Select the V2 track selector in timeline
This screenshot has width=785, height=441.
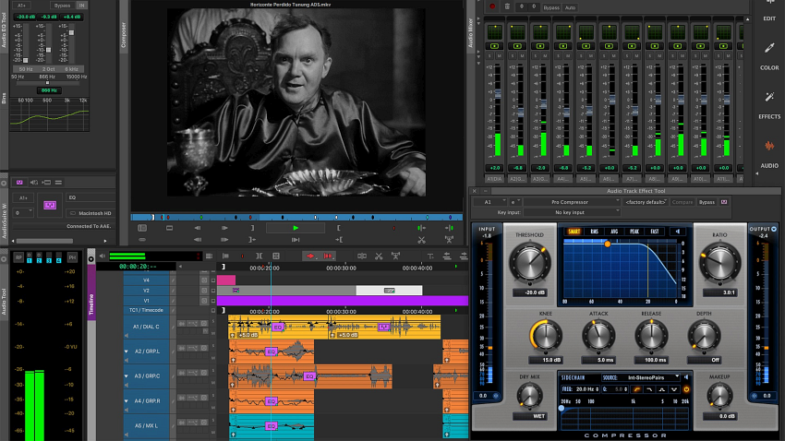point(146,291)
